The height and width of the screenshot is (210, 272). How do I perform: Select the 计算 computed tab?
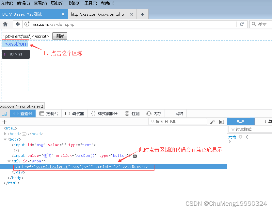(x=264, y=121)
